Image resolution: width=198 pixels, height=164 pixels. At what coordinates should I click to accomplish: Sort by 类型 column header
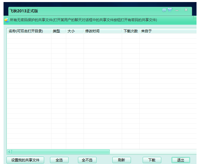pos(59,31)
